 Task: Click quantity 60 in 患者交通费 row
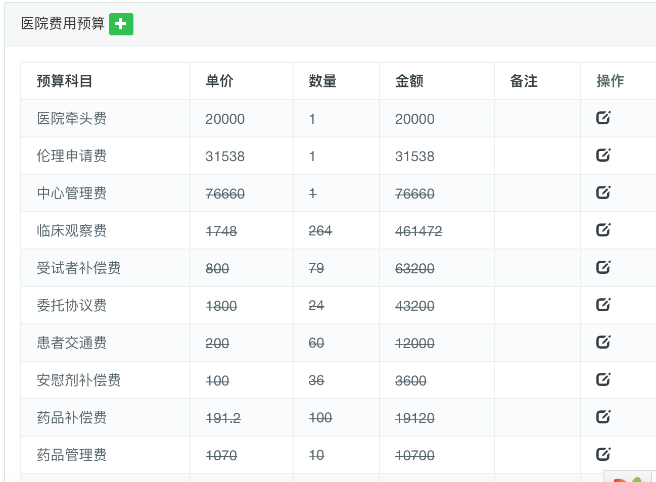coord(316,343)
